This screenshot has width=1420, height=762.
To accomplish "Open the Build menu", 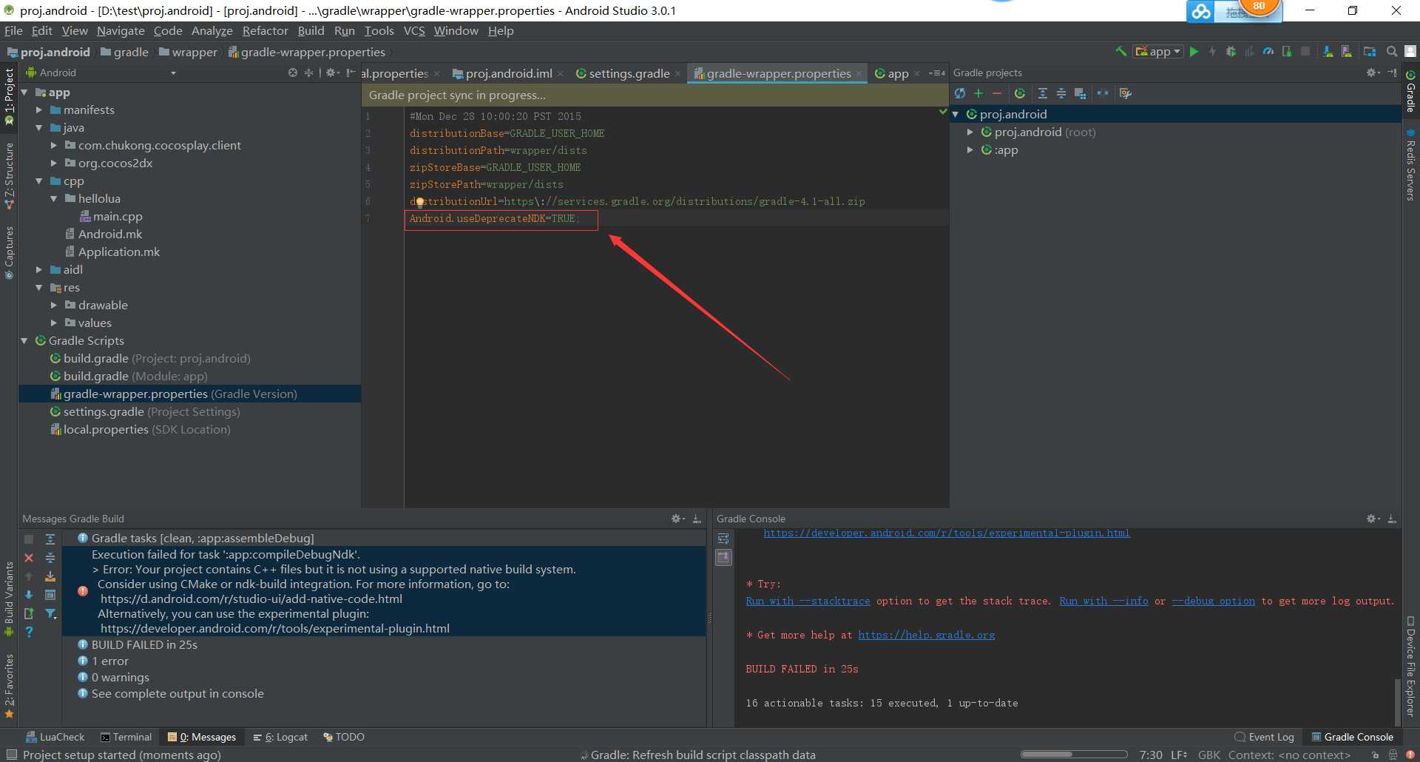I will coord(311,30).
